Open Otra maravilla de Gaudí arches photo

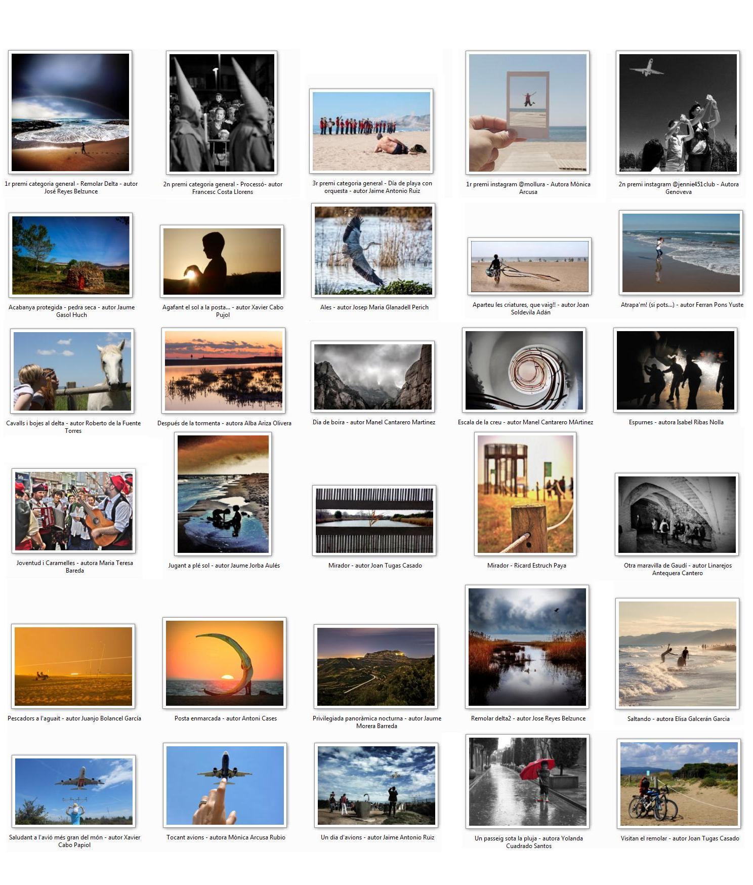pos(677,514)
